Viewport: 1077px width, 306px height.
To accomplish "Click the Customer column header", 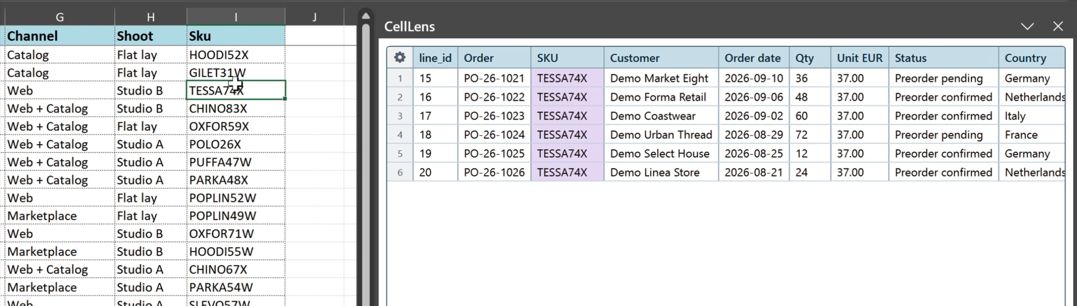I will pyautogui.click(x=661, y=58).
